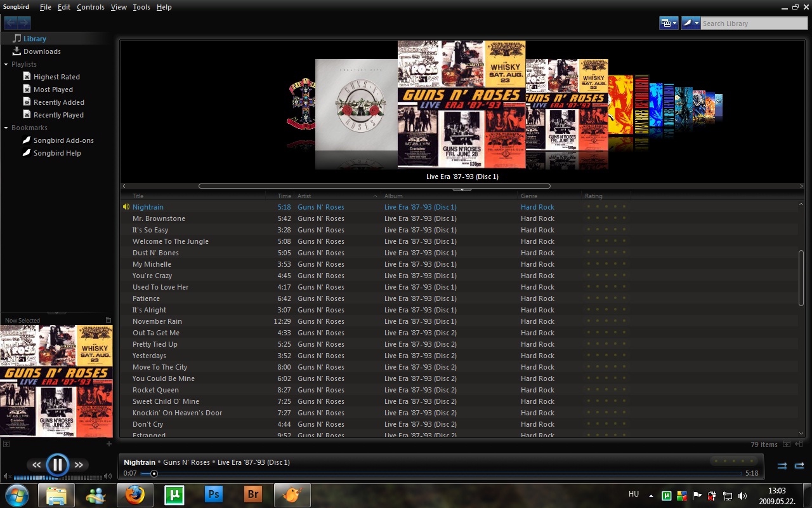Viewport: 812px width, 508px height.
Task: Rate Nightrain in the now-playing rating stars
Action: pos(733,461)
